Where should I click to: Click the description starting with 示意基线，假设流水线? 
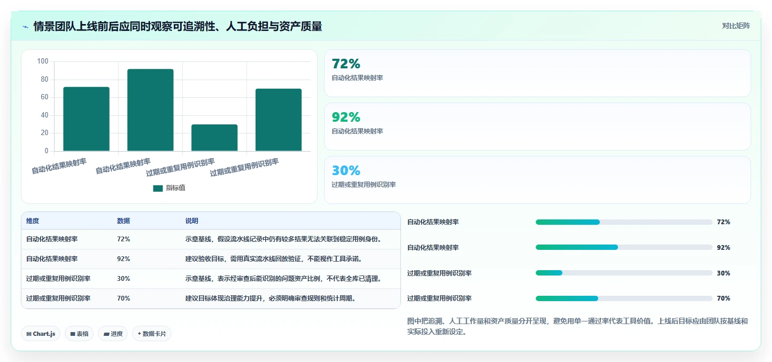point(284,239)
